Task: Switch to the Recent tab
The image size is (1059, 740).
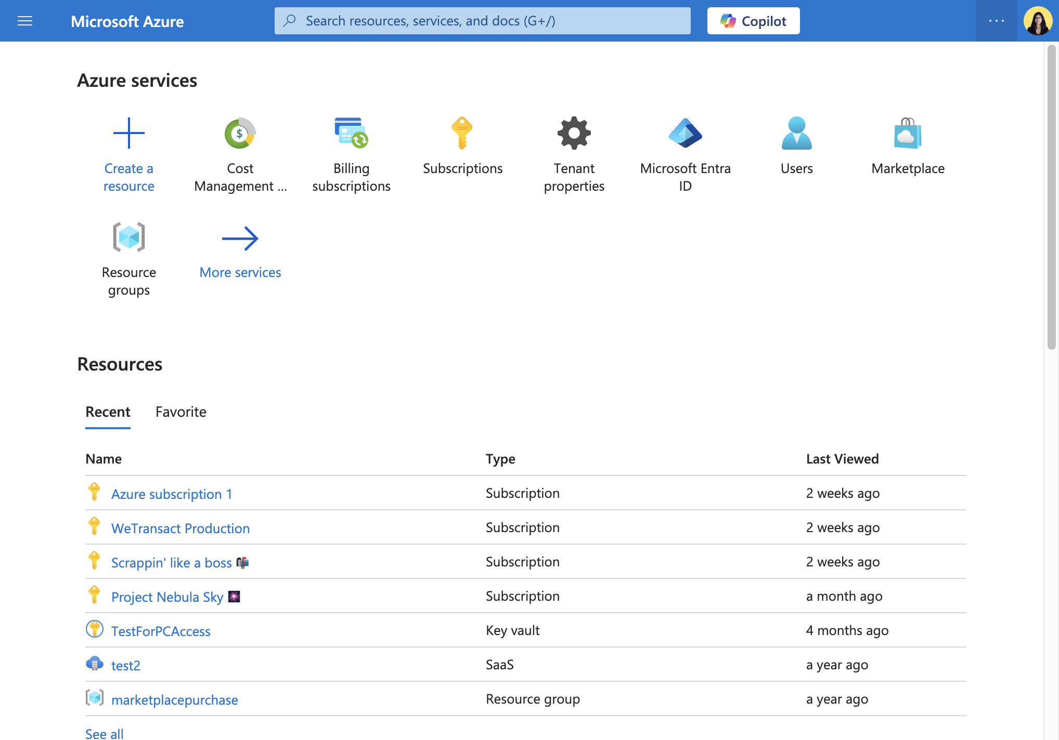Action: (108, 412)
